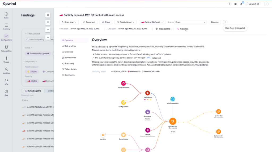Close the finding detail panel
Image resolution: width=272 pixels, height=152 pixels.
[48, 15]
